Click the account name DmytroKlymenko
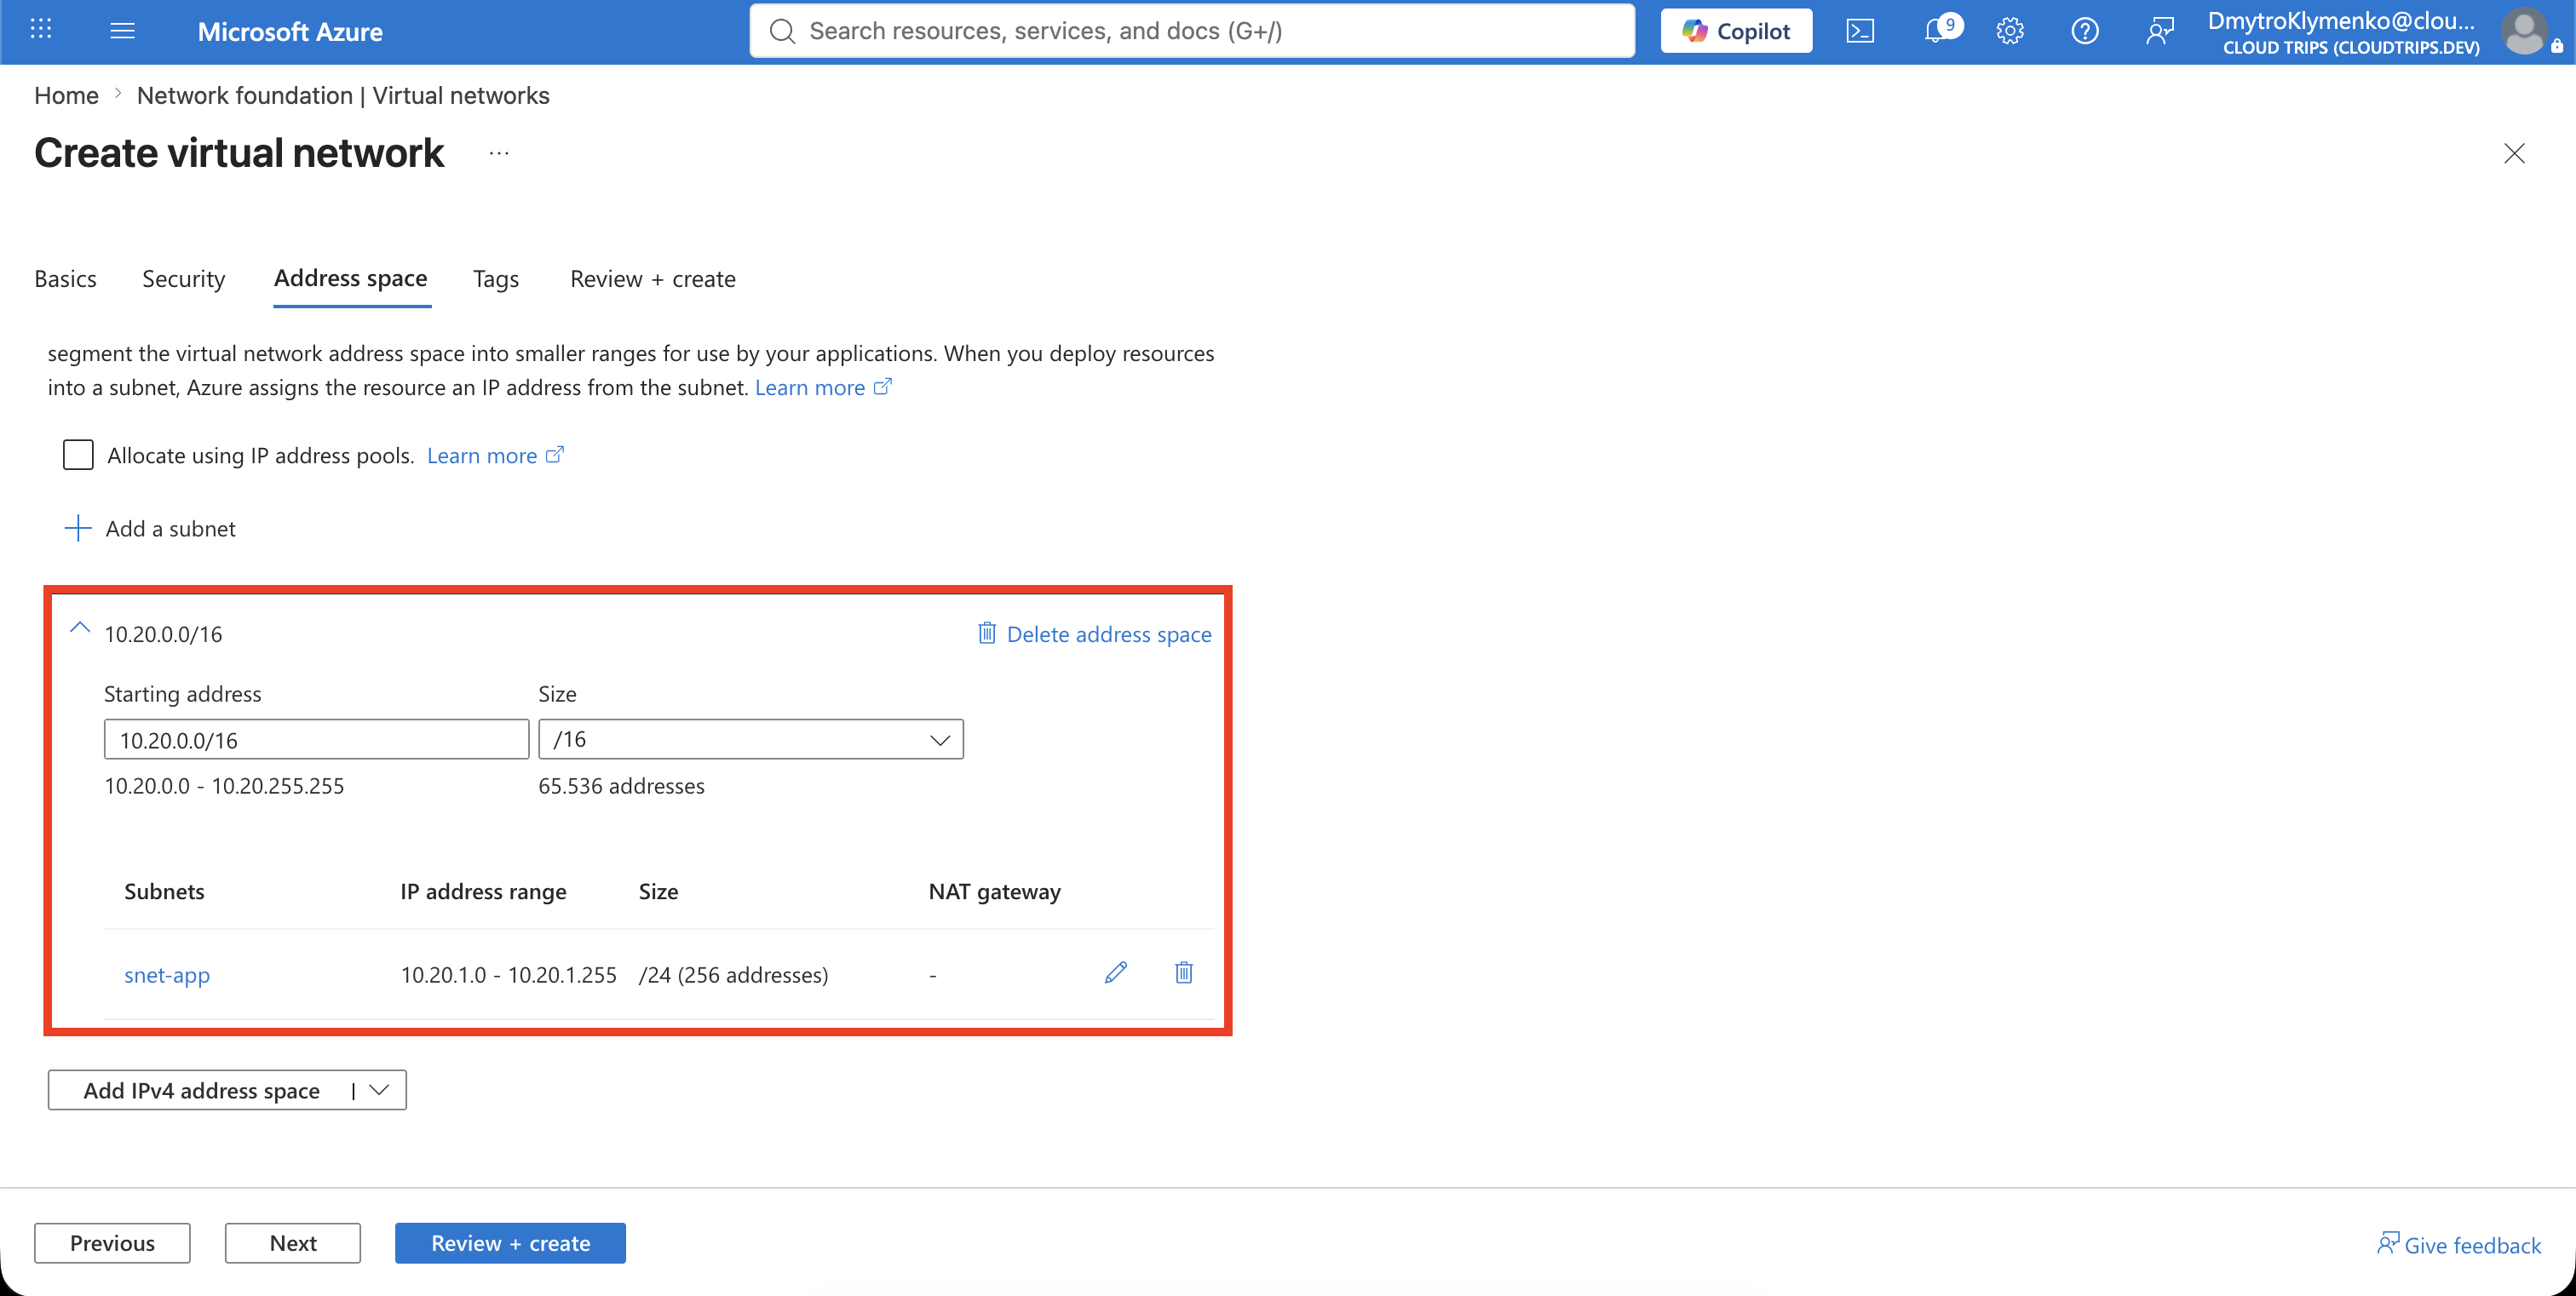Image resolution: width=2576 pixels, height=1296 pixels. click(2342, 21)
